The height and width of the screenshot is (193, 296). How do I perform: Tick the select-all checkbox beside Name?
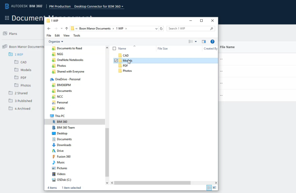tap(114, 48)
